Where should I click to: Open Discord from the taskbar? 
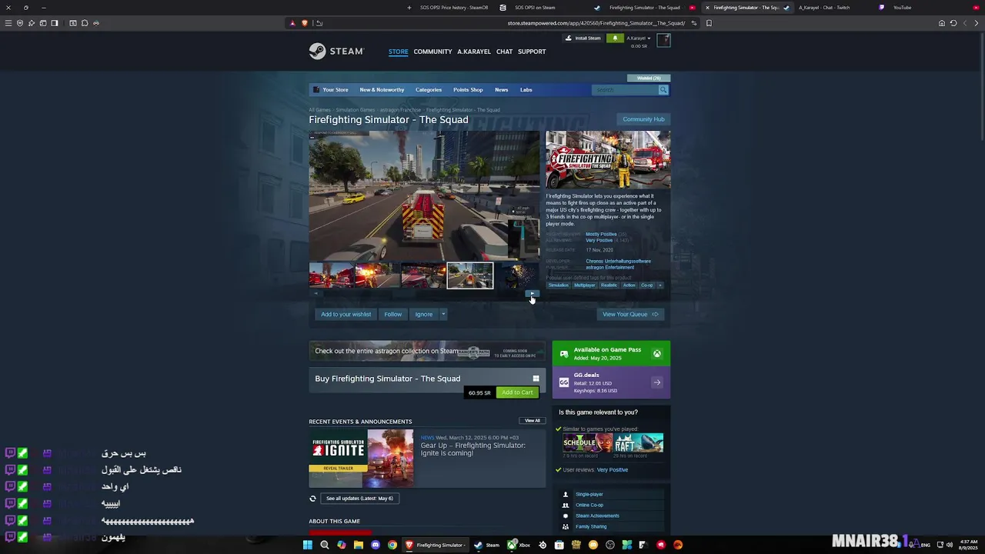375,545
